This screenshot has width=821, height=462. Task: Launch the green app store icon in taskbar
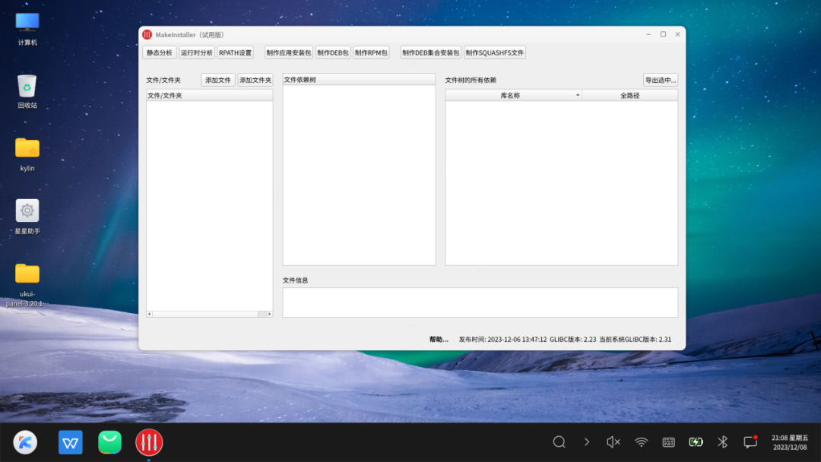pos(109,441)
